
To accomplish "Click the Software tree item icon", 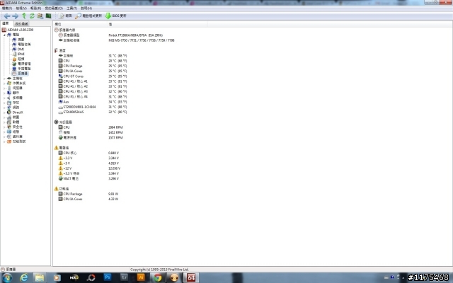I will coord(9,122).
